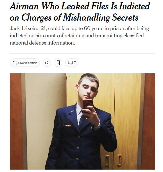163x172 pixels.
Task: Click the gift box icon
Action: (x=15, y=63)
